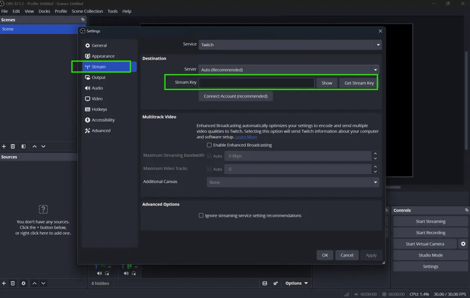Mute the second audio mixer channel
This screenshot has height=298, width=470.
coord(126,273)
